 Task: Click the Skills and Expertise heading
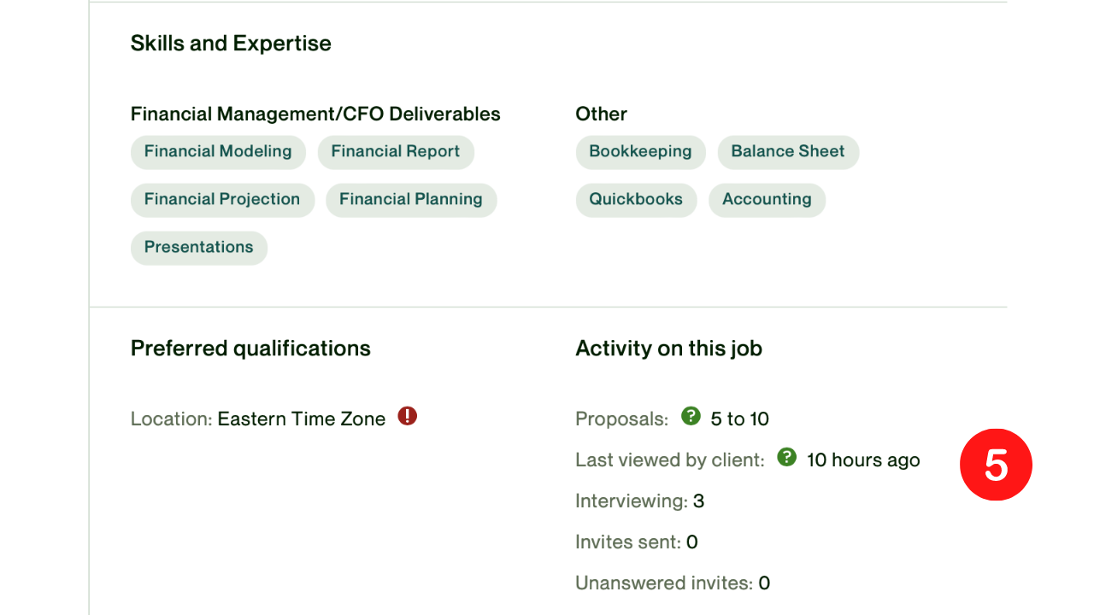pyautogui.click(x=231, y=44)
